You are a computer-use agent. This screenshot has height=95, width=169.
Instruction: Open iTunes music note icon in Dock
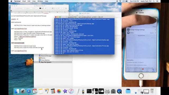tap(71, 91)
